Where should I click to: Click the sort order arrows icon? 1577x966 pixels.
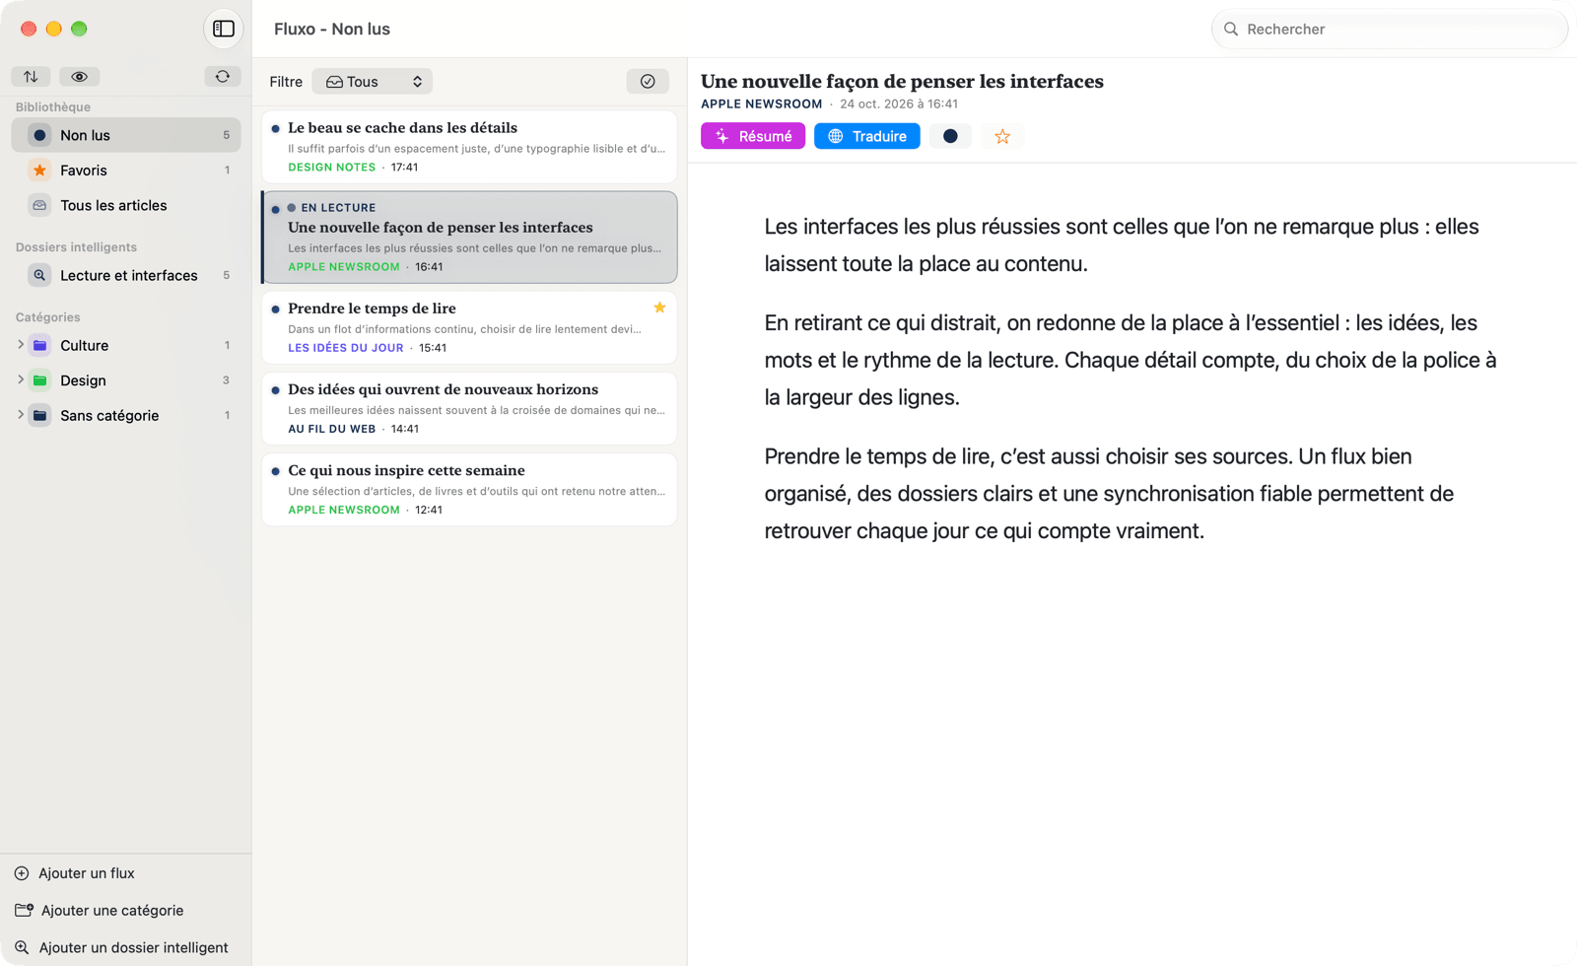pos(31,76)
